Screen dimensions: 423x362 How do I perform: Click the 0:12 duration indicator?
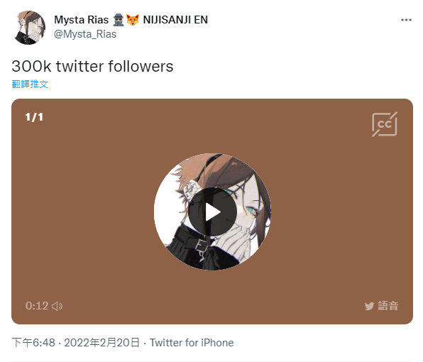pyautogui.click(x=37, y=306)
